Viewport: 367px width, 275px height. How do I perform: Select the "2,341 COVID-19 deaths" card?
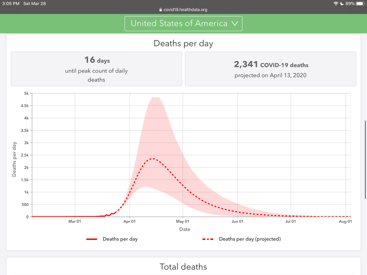(x=271, y=69)
